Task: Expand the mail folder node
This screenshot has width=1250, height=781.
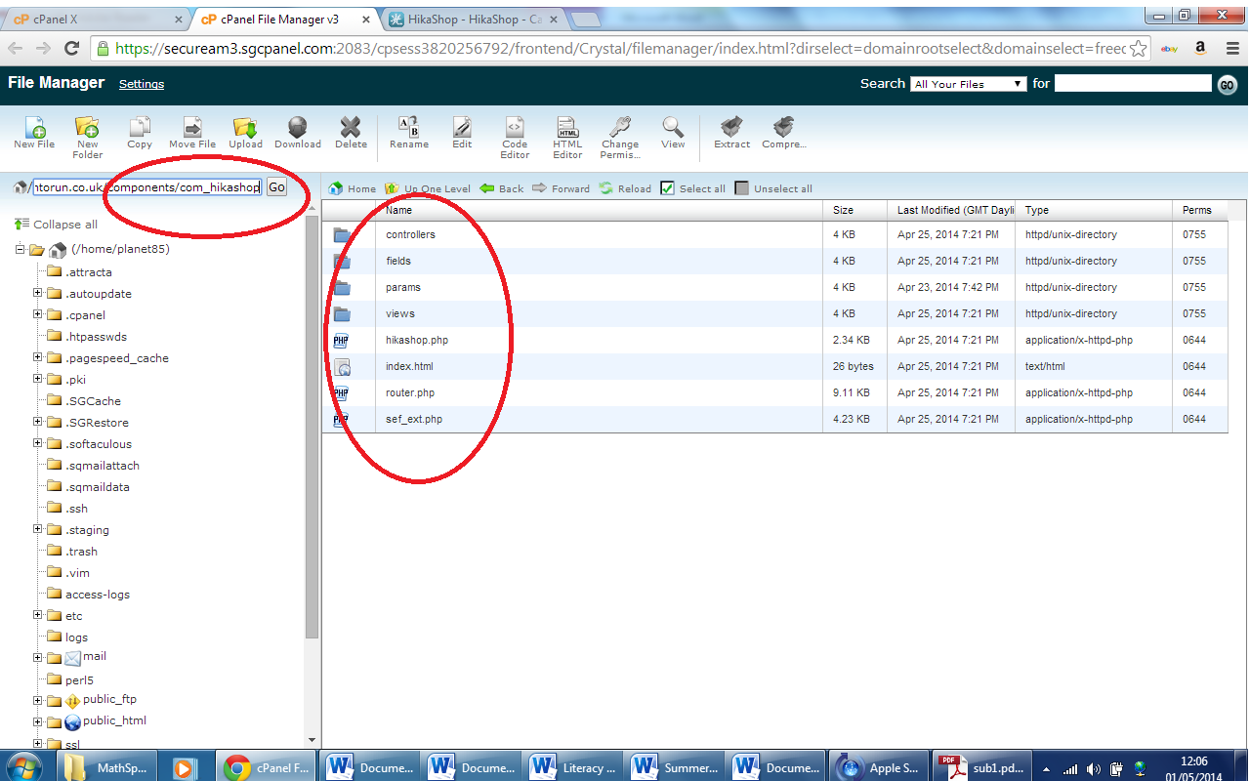Action: pos(38,658)
